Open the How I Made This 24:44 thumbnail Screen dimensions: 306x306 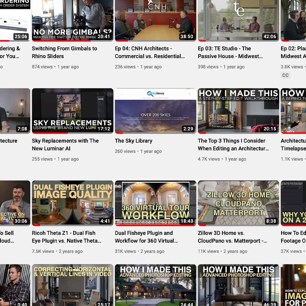click(x=155, y=285)
